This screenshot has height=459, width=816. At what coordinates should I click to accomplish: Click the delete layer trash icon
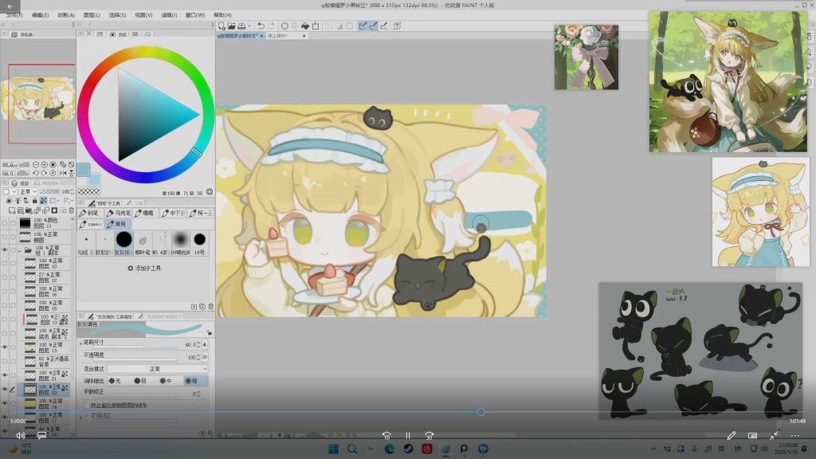click(x=71, y=210)
